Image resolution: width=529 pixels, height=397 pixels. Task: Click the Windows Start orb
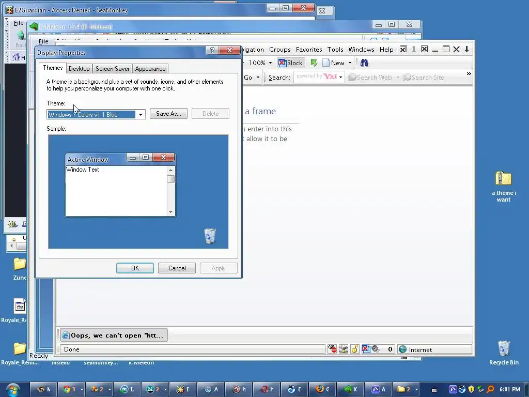pos(12,390)
